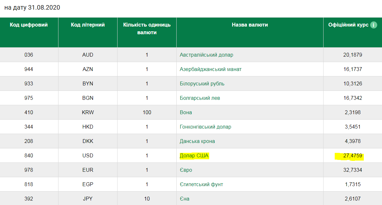Click the Назва валюти column header
This screenshot has width=382, height=205.
tap(250, 25)
